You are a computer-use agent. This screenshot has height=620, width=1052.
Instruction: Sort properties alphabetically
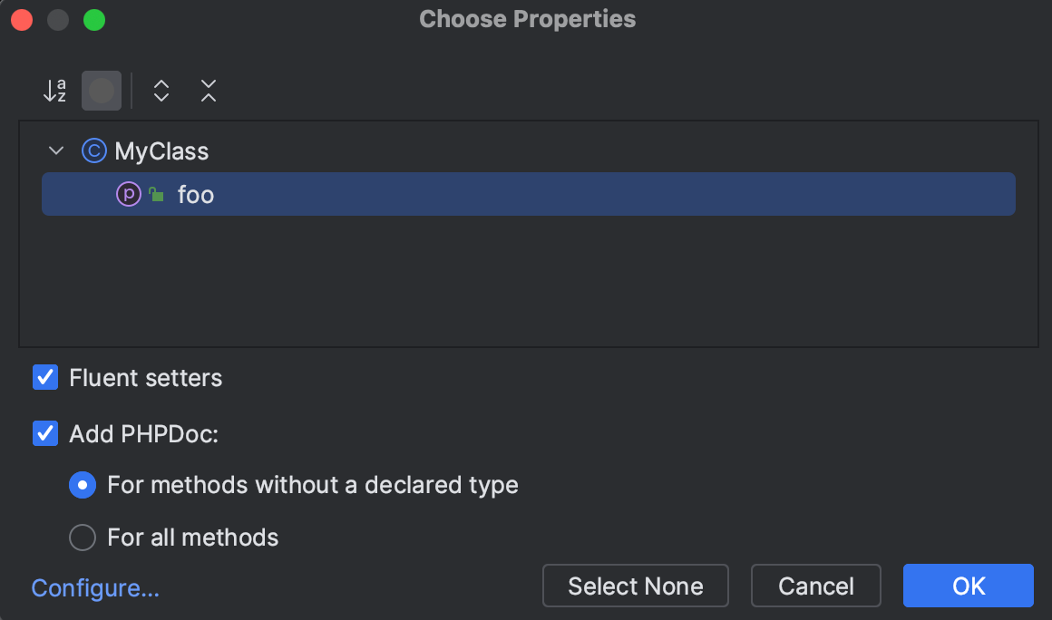54,91
